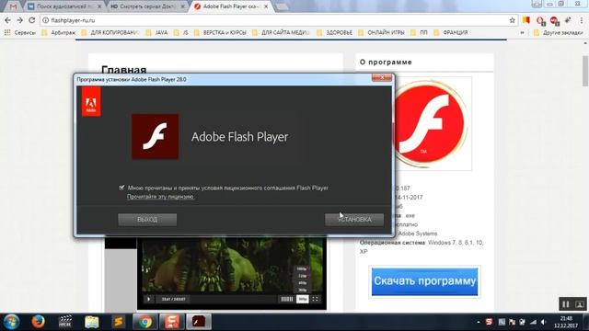Viewport: 589px width, 331px height.
Task: Open the 'ДЛЯ САЙТА МЕДИЦ' bookmark folder
Action: (x=281, y=33)
